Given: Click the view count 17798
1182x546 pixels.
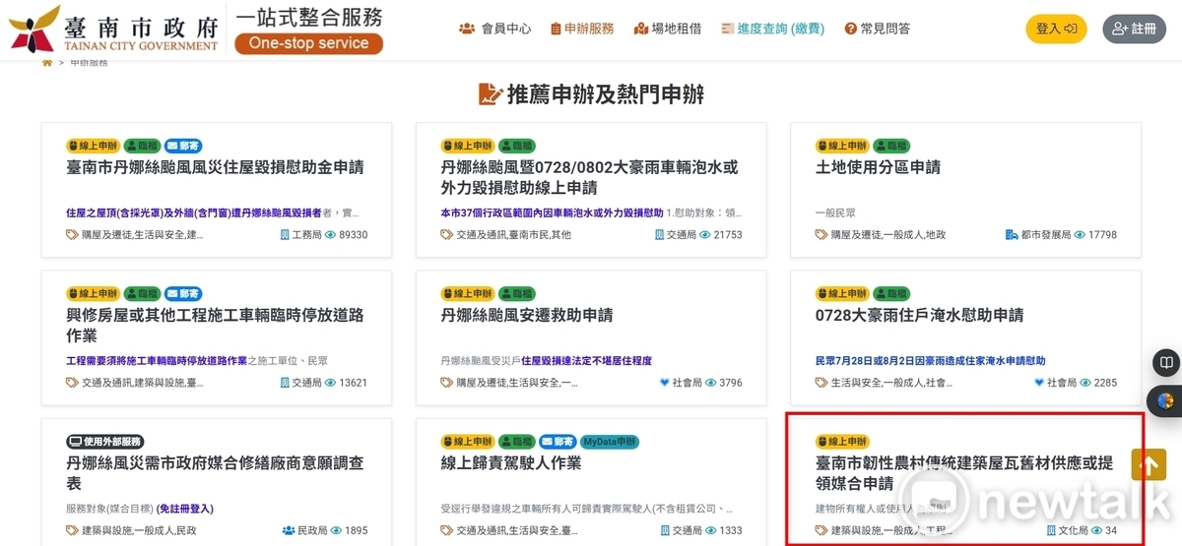Looking at the screenshot, I should tap(1102, 235).
